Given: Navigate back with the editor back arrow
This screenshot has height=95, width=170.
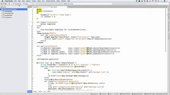Looking at the screenshot, I should pyautogui.click(x=29, y=7).
